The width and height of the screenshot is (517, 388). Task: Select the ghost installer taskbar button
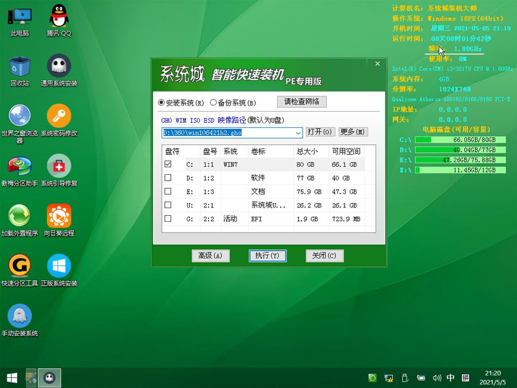click(50, 378)
